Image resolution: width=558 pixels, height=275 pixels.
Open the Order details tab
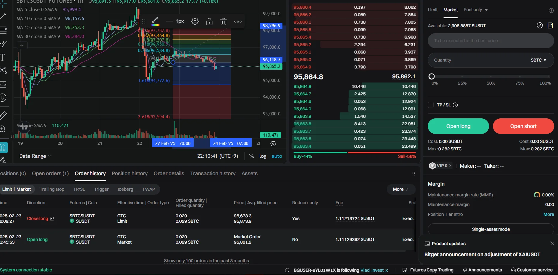(x=169, y=174)
